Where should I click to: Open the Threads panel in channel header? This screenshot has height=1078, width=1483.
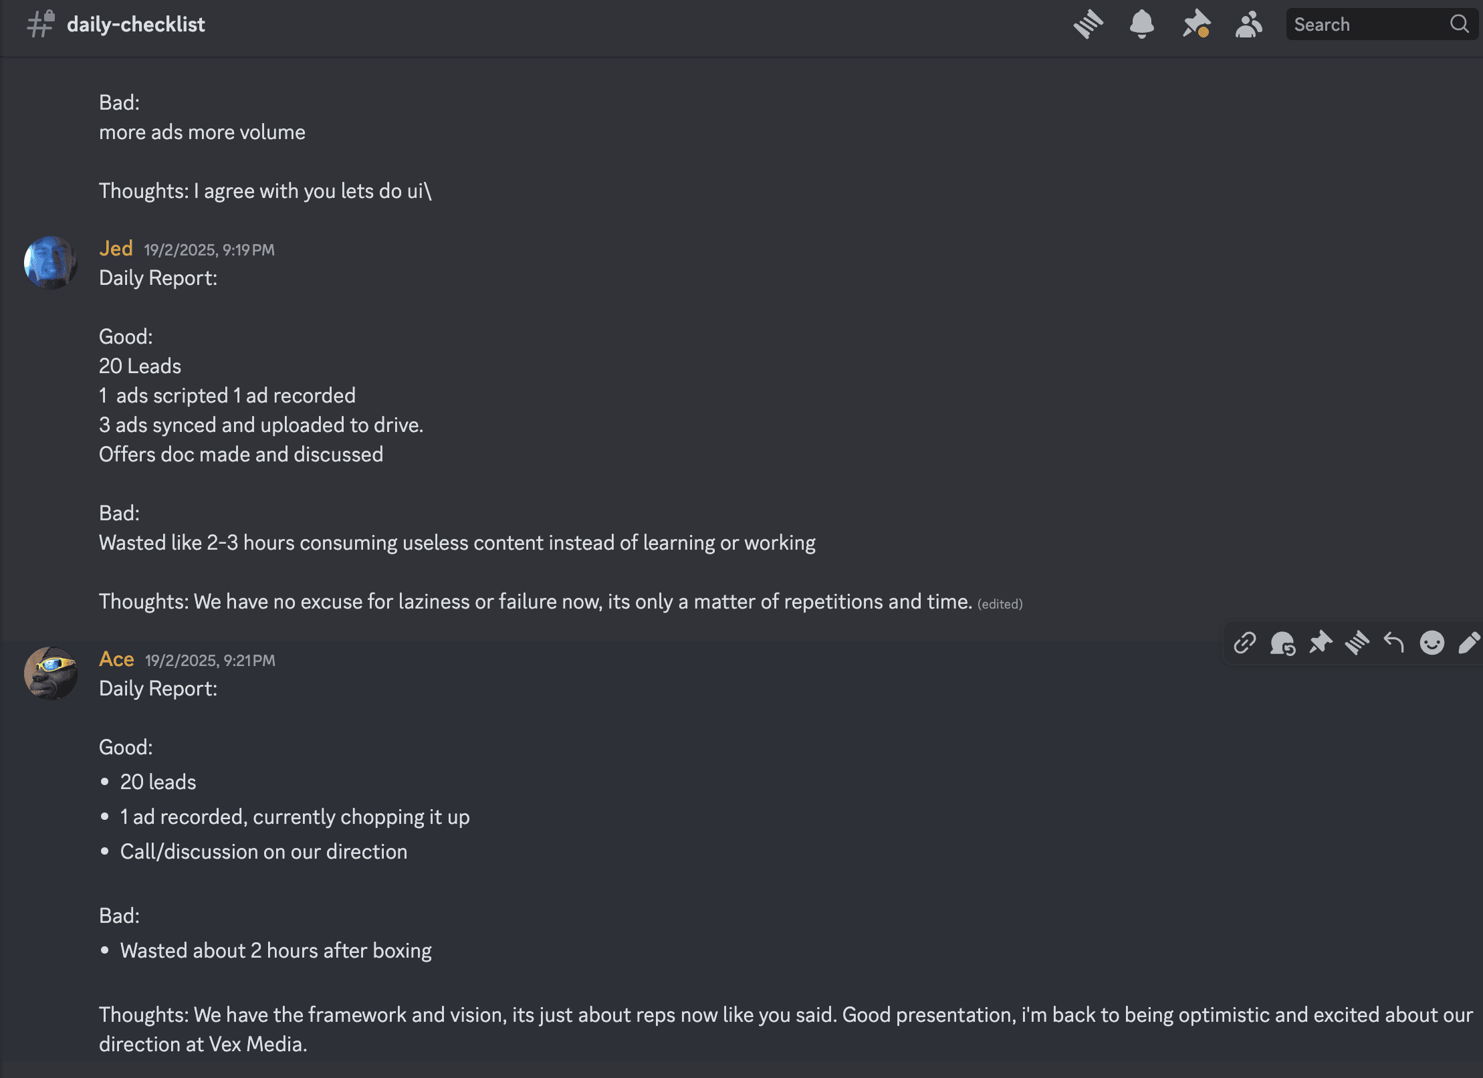point(1088,25)
